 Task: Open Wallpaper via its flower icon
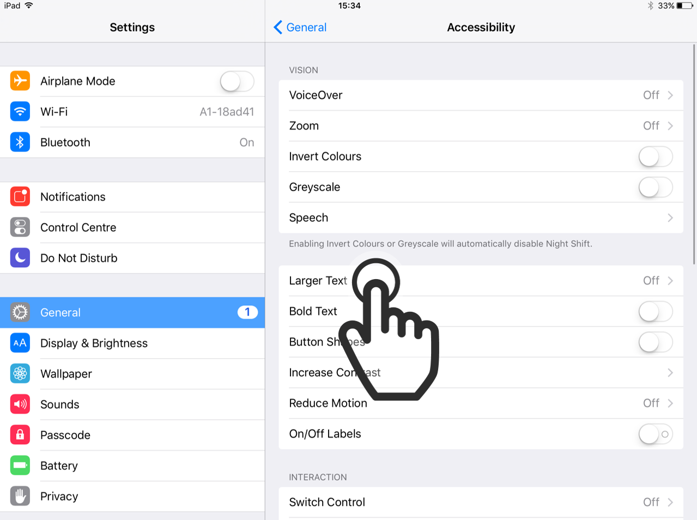pyautogui.click(x=20, y=373)
